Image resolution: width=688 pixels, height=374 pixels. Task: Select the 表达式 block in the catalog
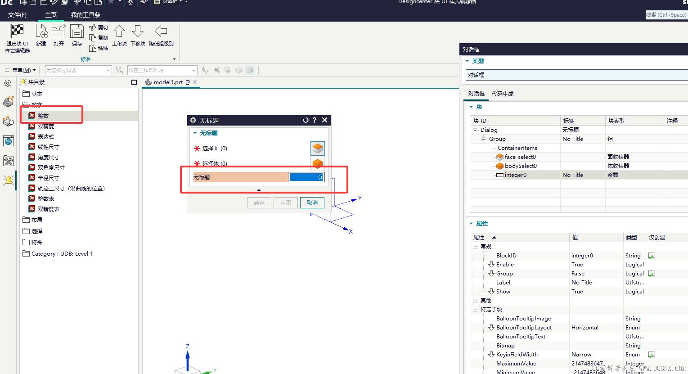[x=46, y=136]
